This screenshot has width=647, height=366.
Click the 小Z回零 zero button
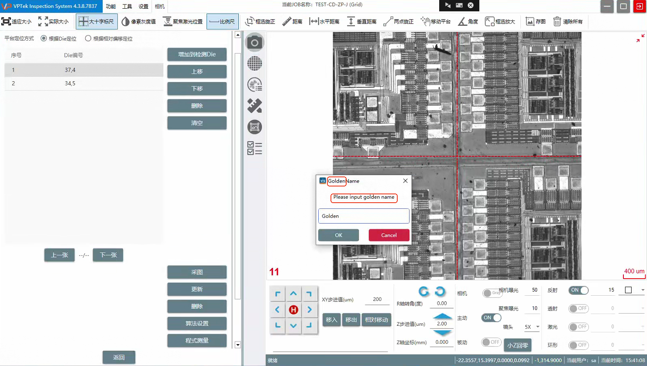[x=518, y=345]
